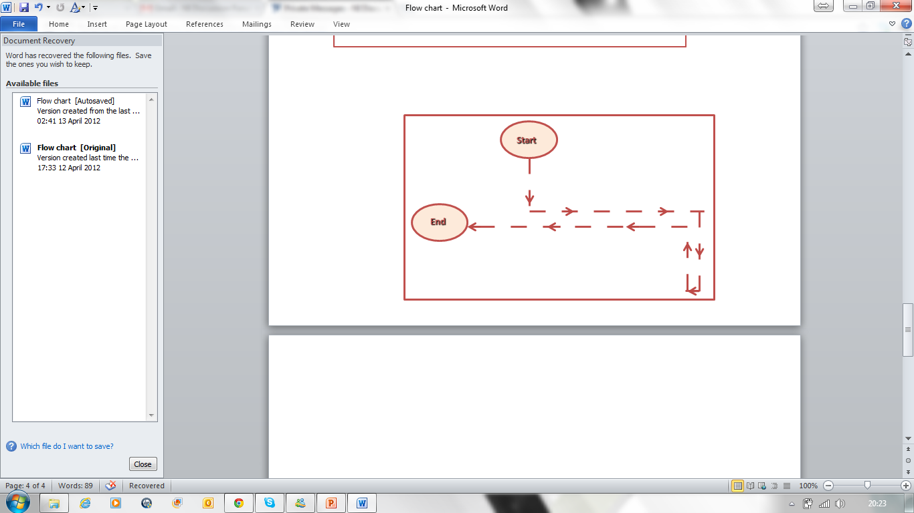Open Word Help question mark icon

coord(906,23)
